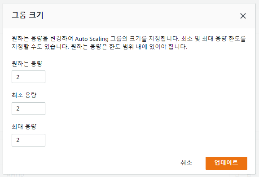Close the 그룹 크기 dialog with X

coord(243,16)
